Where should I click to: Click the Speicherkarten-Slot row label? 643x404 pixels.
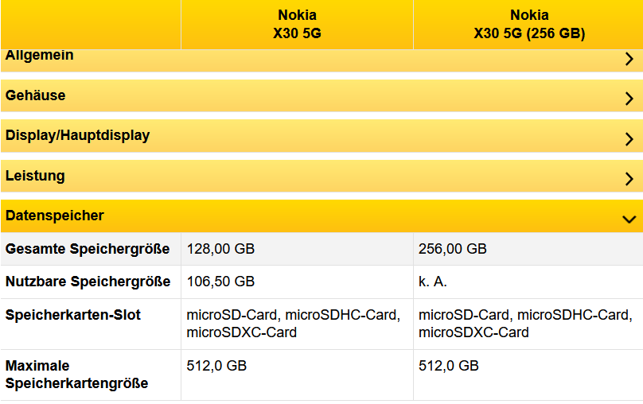click(x=73, y=315)
